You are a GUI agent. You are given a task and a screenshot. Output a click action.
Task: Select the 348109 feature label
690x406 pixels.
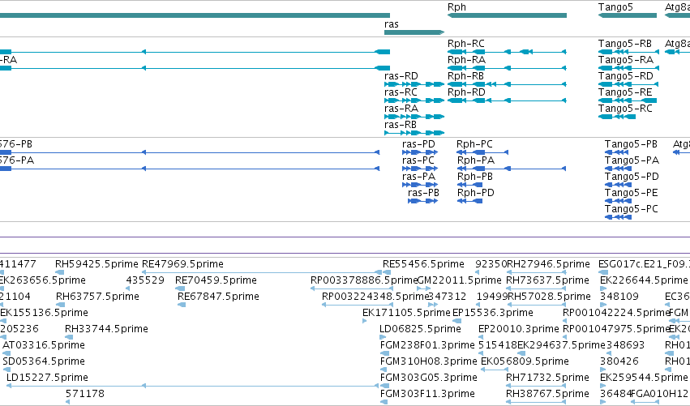click(619, 297)
